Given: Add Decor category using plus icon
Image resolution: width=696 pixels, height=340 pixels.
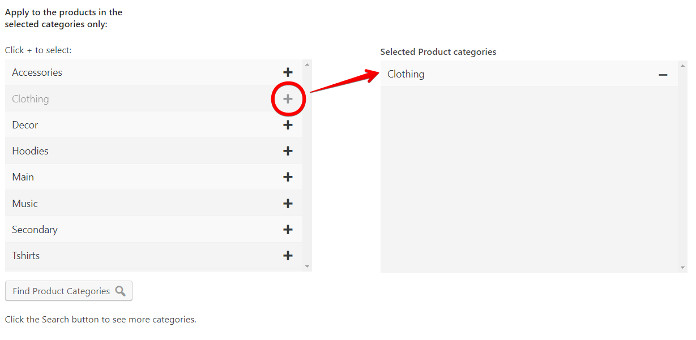Looking at the screenshot, I should (x=288, y=124).
